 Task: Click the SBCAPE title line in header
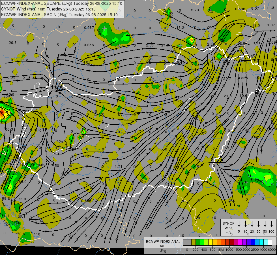point(61,3)
